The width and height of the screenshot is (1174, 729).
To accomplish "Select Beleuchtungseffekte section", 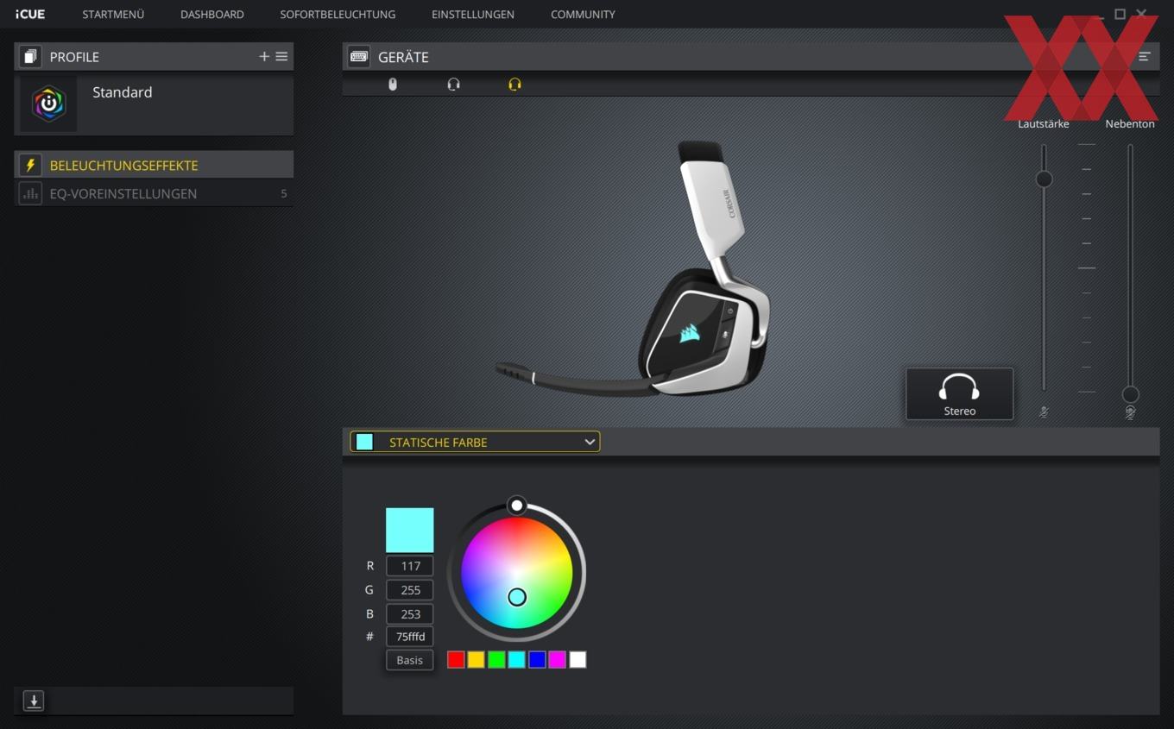I will 154,165.
